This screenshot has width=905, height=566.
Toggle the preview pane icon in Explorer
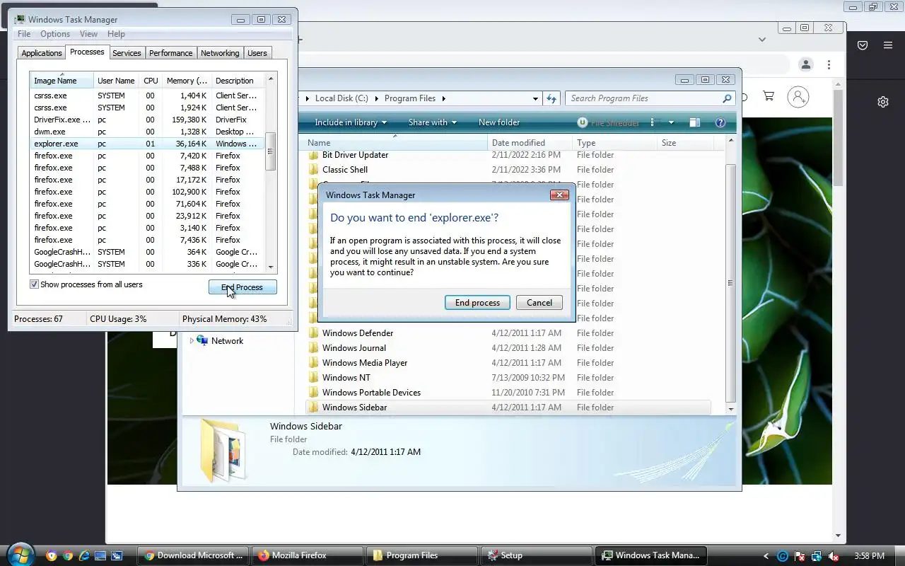pyautogui.click(x=695, y=122)
